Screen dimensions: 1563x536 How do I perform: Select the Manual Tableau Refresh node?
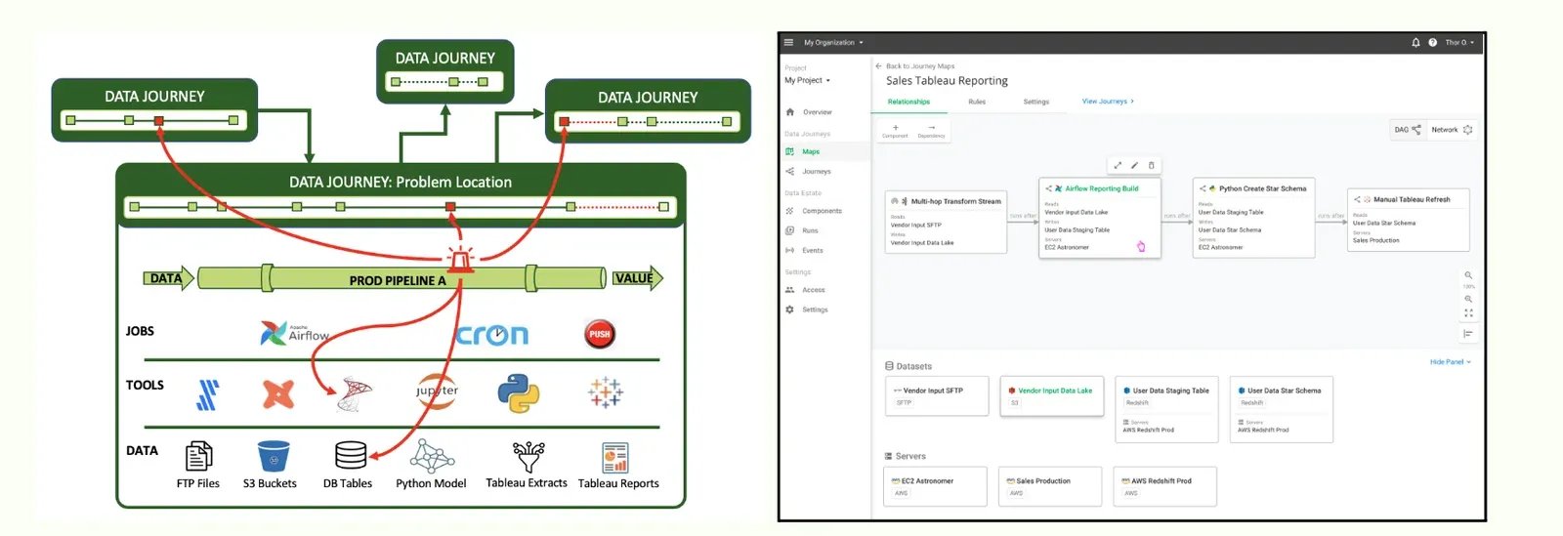click(x=1408, y=220)
